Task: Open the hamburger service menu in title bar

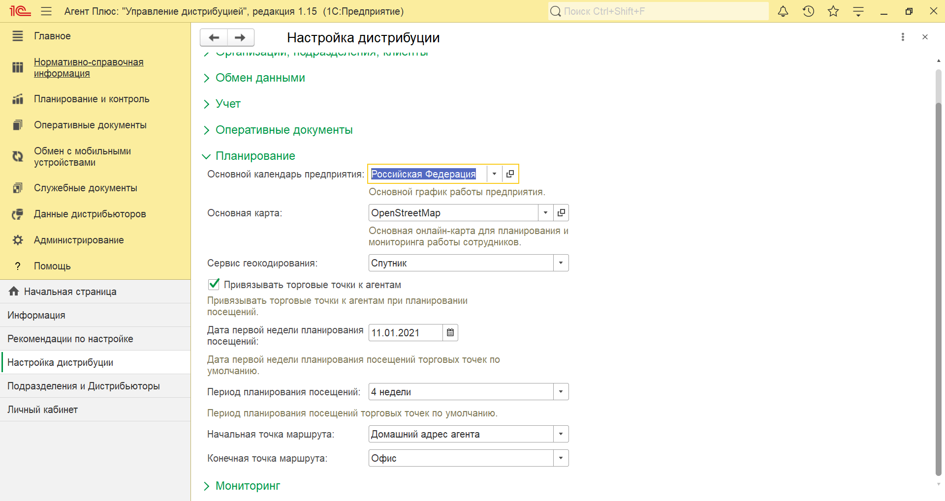Action: coord(46,11)
